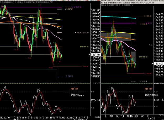Click the ROMR 1832.02 label in left chart
The height and width of the screenshot is (120, 164).
tap(84, 47)
